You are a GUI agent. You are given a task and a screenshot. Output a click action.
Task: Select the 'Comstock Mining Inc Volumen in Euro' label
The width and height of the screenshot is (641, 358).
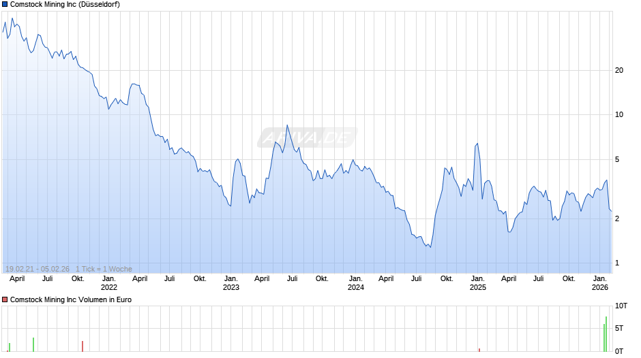71,299
